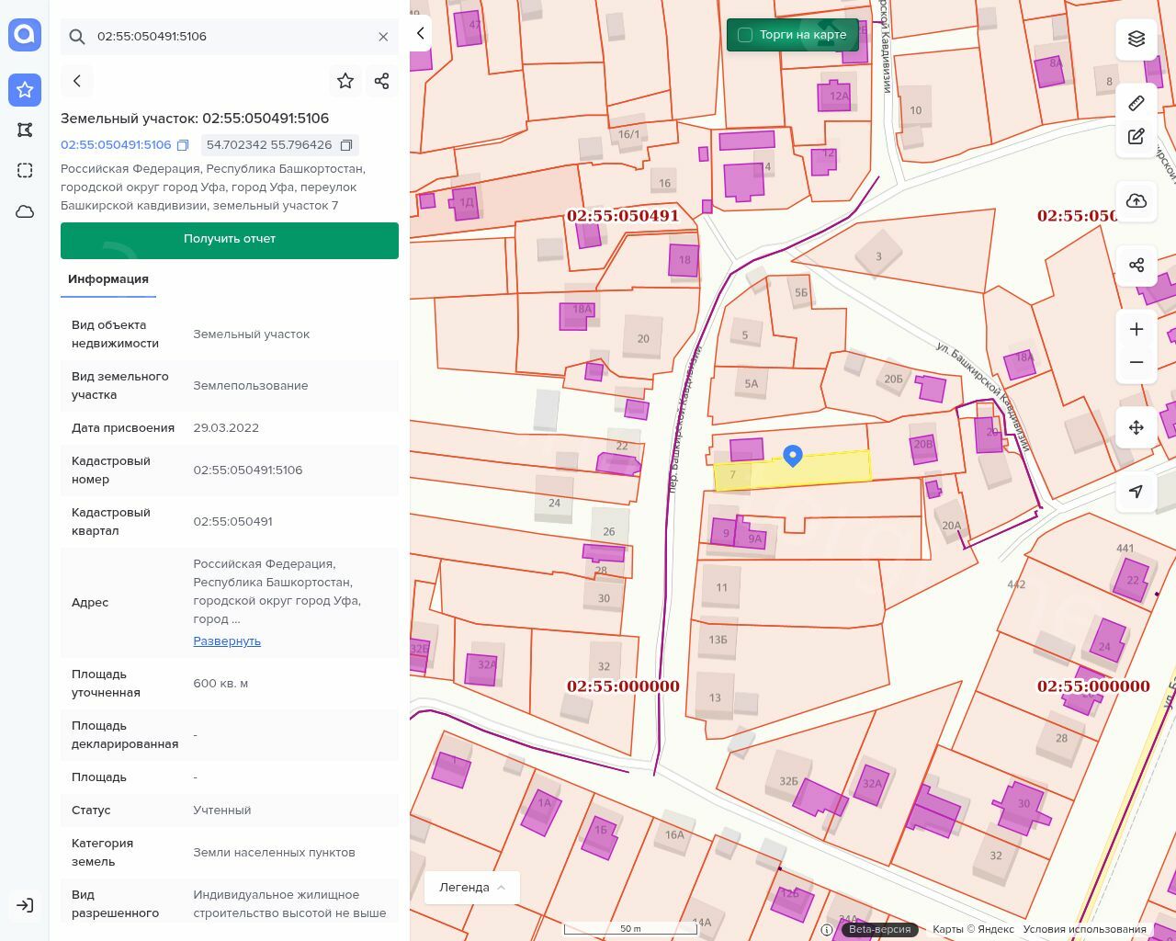The width and height of the screenshot is (1176, 941).
Task: Locate my position with the arrow icon
Action: [x=1136, y=492]
